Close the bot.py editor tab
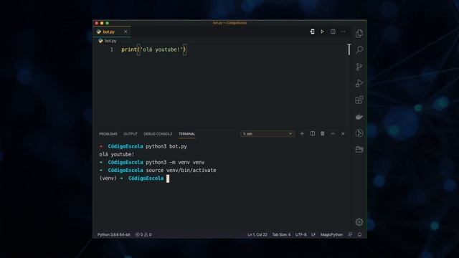The width and height of the screenshot is (459, 258). coord(126,32)
